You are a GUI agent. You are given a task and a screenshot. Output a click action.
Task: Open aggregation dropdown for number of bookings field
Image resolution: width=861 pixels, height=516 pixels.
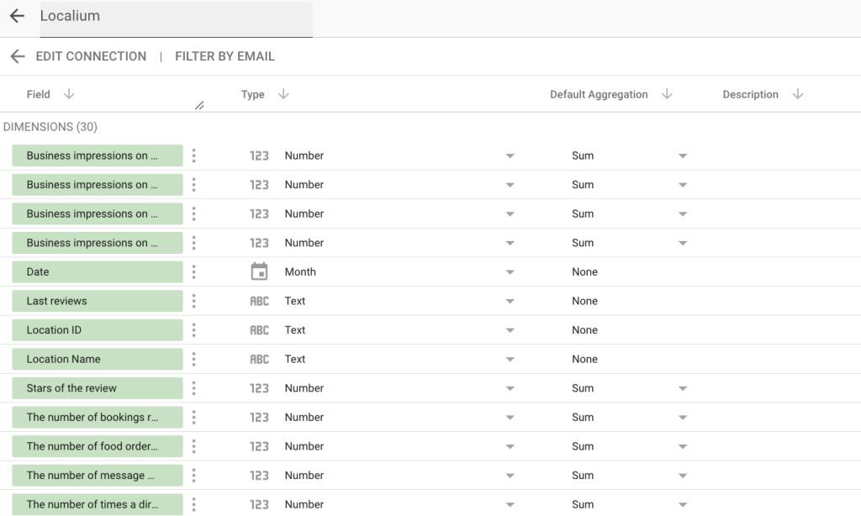[x=683, y=418]
